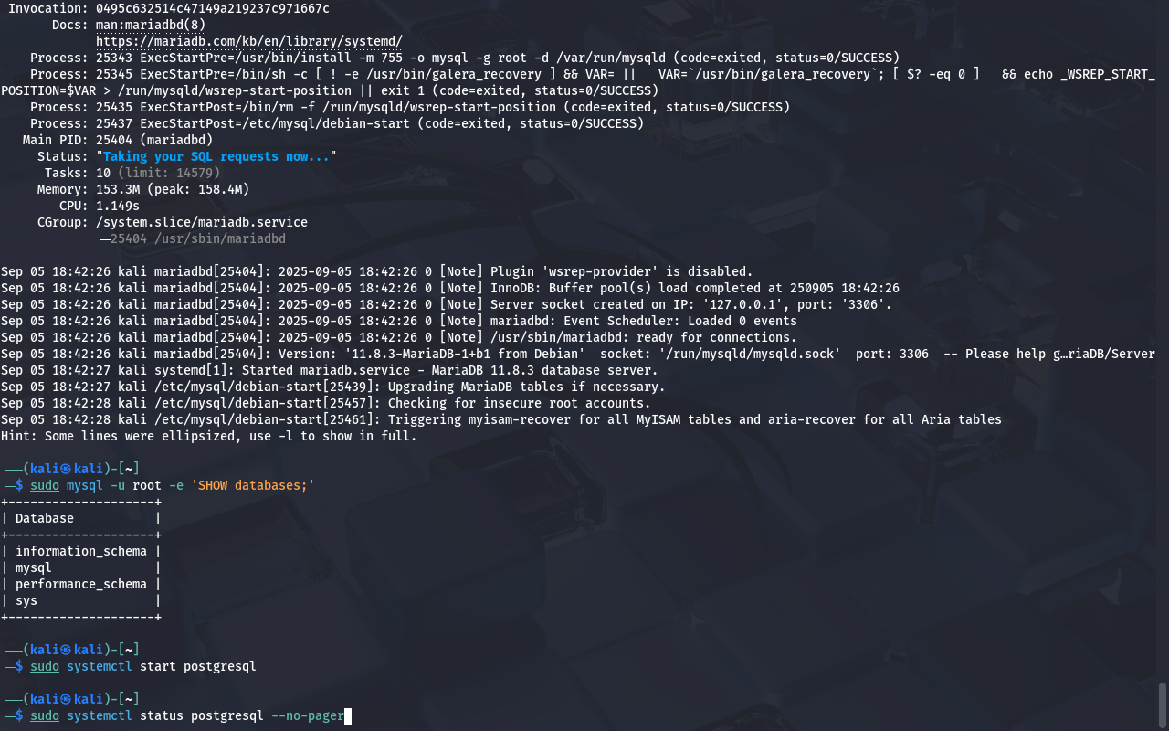
Task: Select the sys database row
Action: (81, 600)
